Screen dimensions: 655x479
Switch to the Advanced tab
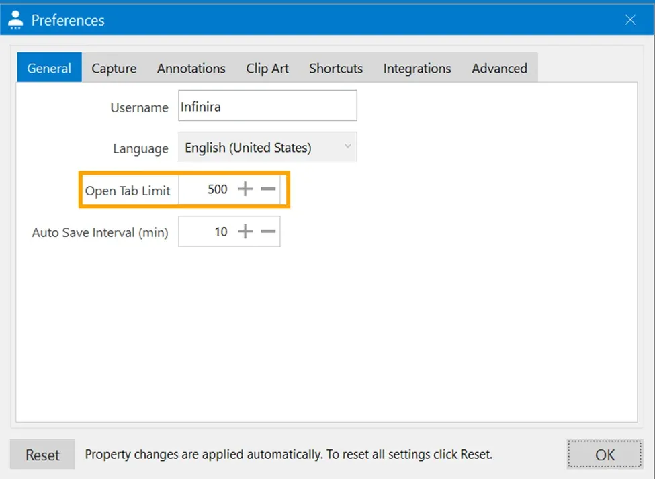coord(499,68)
